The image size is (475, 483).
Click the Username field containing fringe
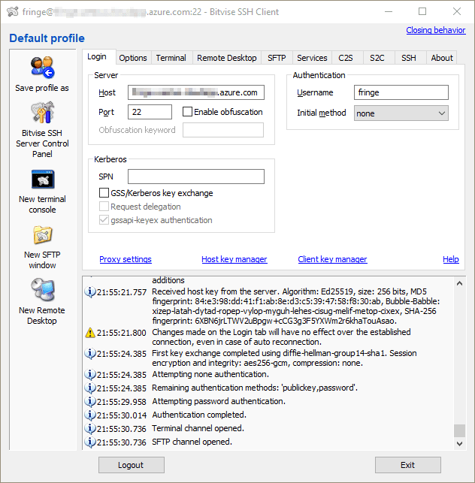(401, 92)
